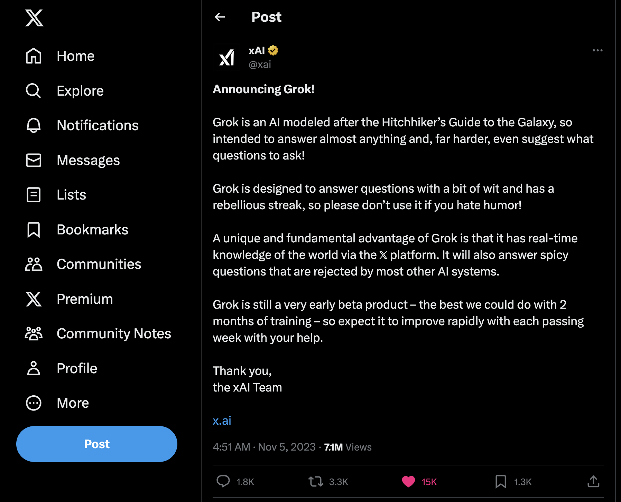
Task: Open the reply comment icon
Action: 223,481
